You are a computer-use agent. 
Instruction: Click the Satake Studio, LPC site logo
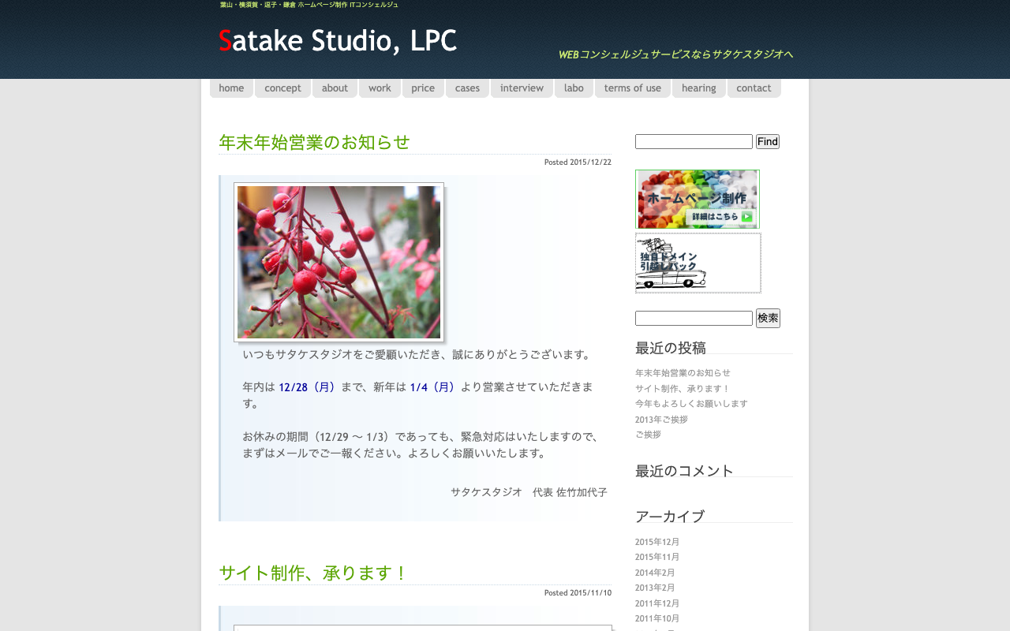tap(338, 41)
